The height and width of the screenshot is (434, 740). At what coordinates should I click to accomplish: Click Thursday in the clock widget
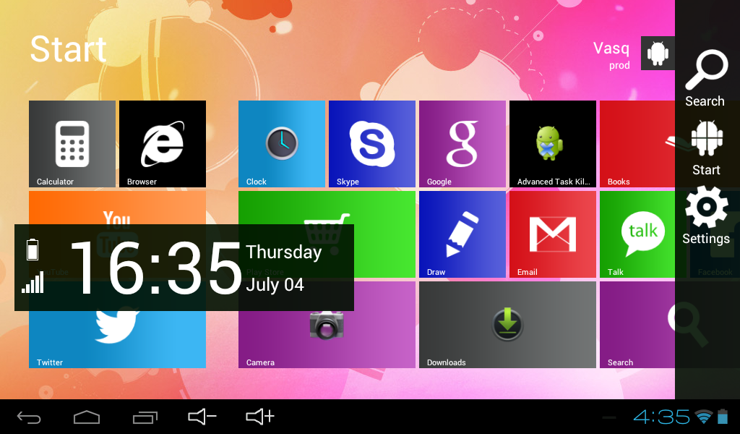283,252
